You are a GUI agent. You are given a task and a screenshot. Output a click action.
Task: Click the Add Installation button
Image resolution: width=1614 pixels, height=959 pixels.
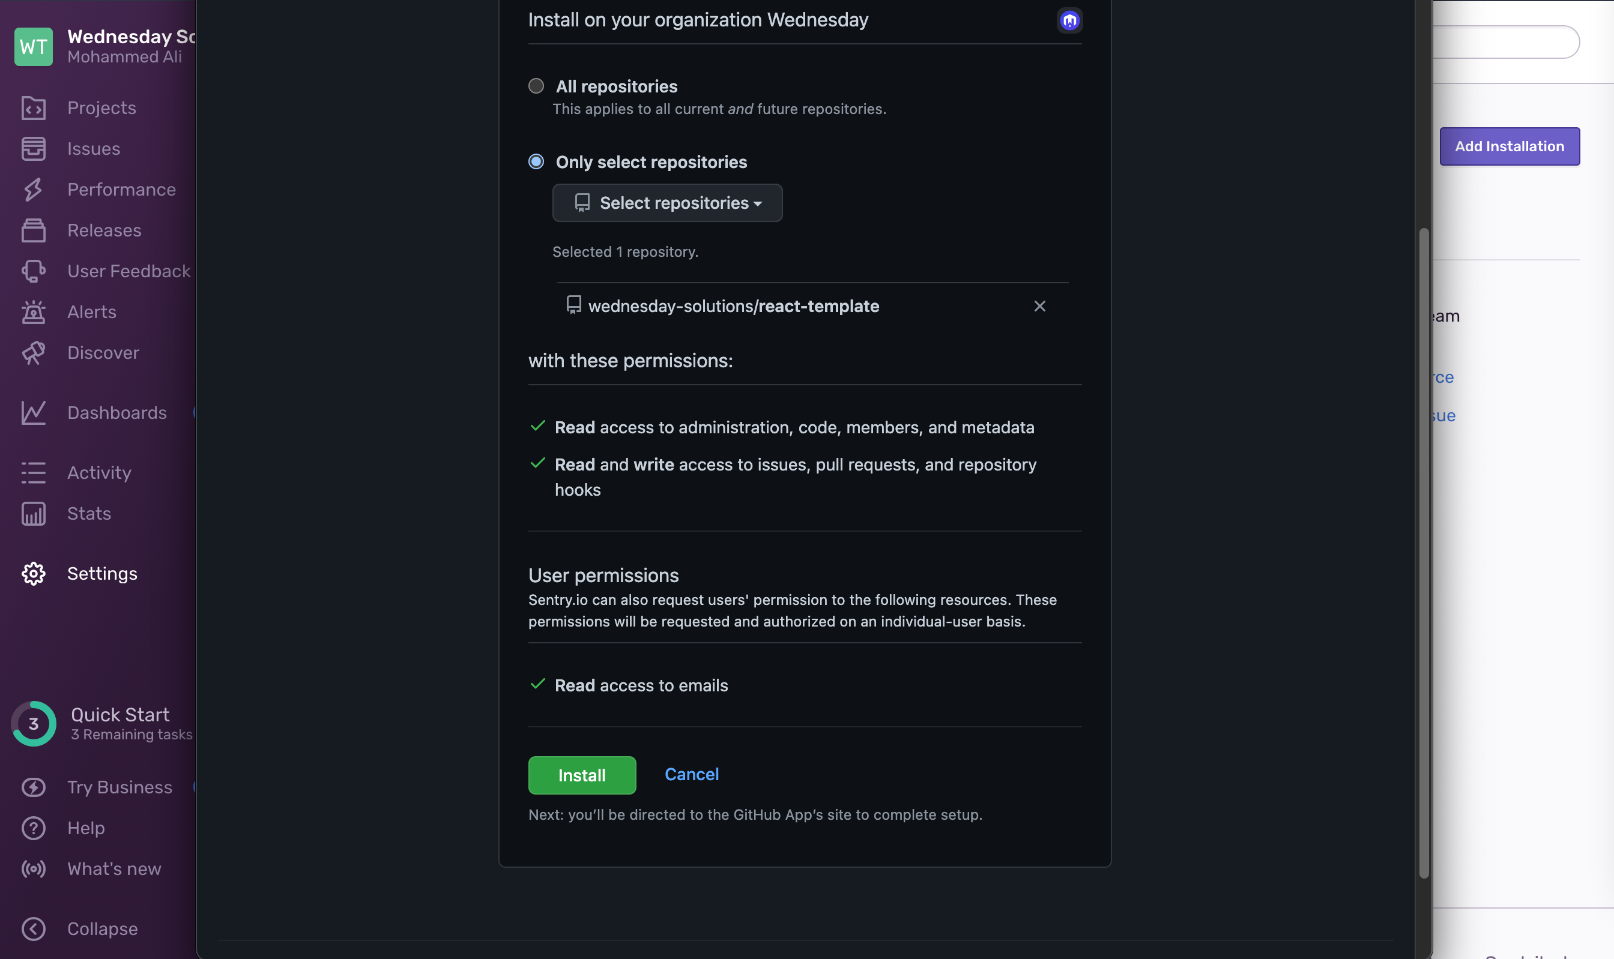[x=1510, y=146]
